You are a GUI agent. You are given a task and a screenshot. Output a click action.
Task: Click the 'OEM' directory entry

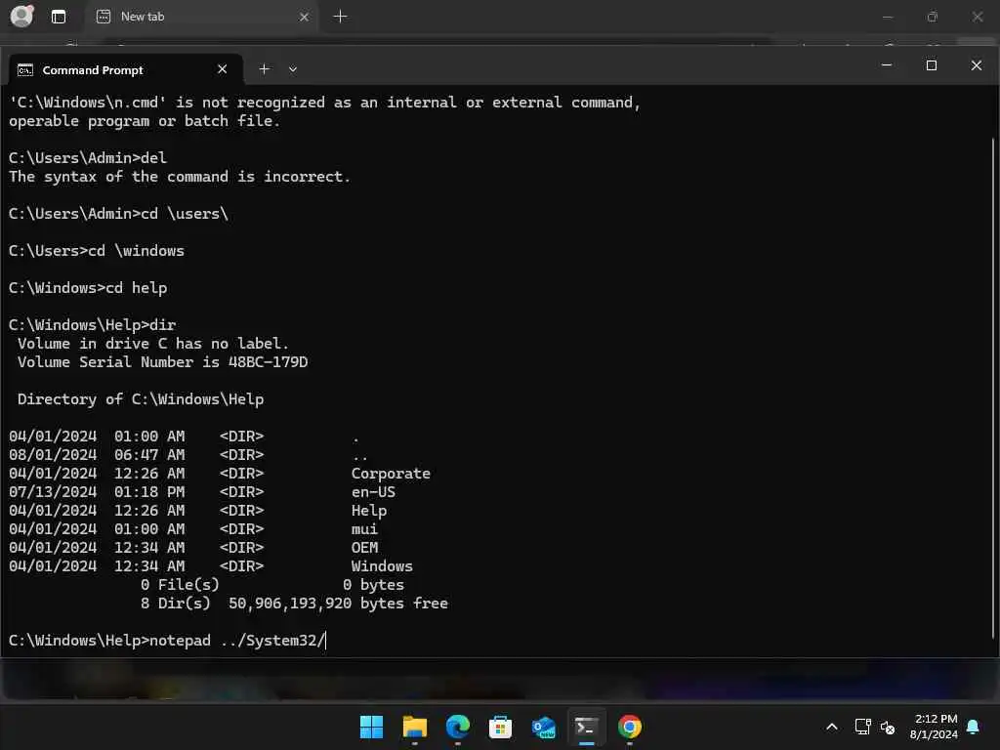(364, 547)
